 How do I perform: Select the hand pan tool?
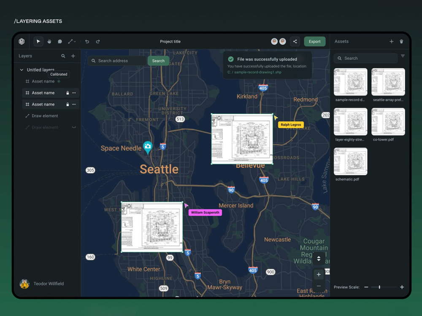click(x=49, y=41)
